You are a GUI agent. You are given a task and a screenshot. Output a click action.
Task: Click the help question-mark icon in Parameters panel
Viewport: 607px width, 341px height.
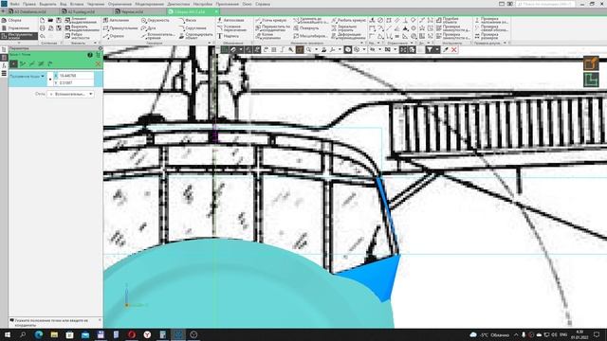click(90, 55)
